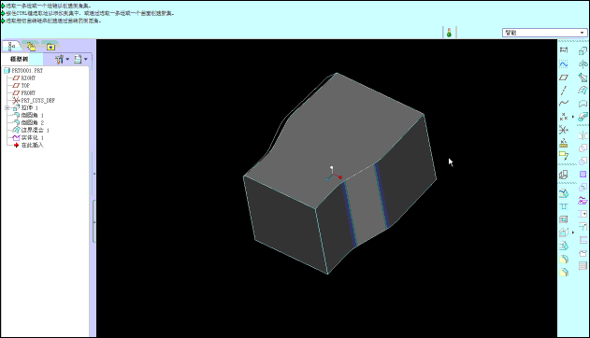Select the Edge Chamfer tool

[x=563, y=272]
